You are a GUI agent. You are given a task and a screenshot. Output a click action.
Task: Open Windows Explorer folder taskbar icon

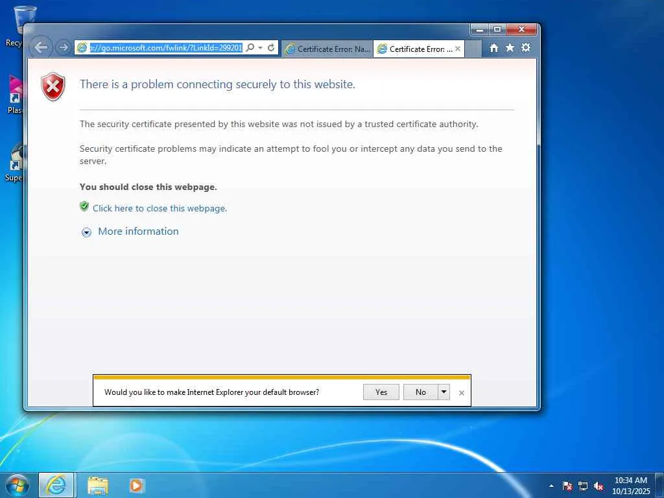click(98, 485)
